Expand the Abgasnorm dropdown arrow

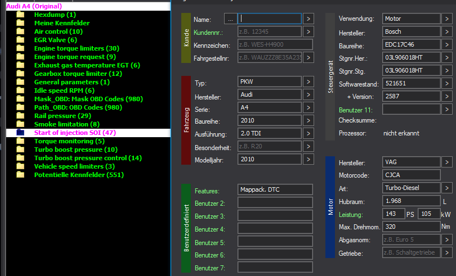click(x=447, y=239)
